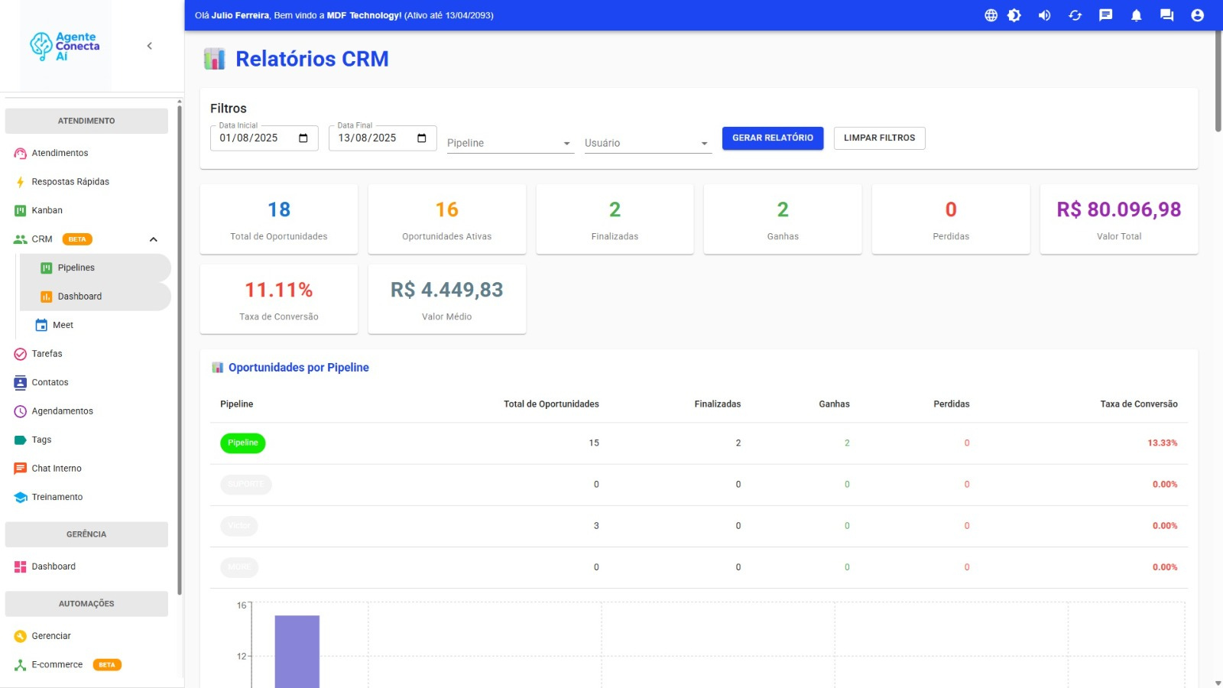Click the green Pipeline chip
Viewport: 1223px width, 688px height.
coord(243,443)
